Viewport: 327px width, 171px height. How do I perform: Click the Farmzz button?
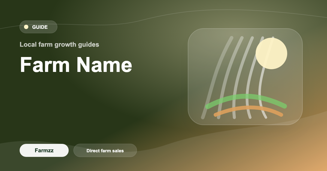pyautogui.click(x=44, y=150)
